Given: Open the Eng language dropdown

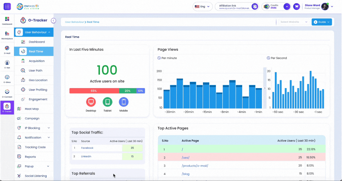Looking at the screenshot, I should coord(203,7).
